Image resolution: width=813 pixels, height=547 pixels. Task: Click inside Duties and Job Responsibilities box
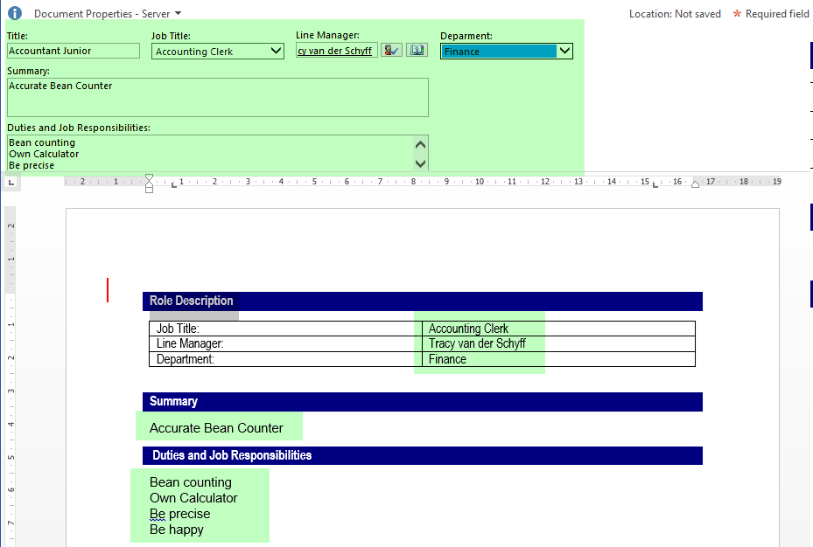pos(208,153)
